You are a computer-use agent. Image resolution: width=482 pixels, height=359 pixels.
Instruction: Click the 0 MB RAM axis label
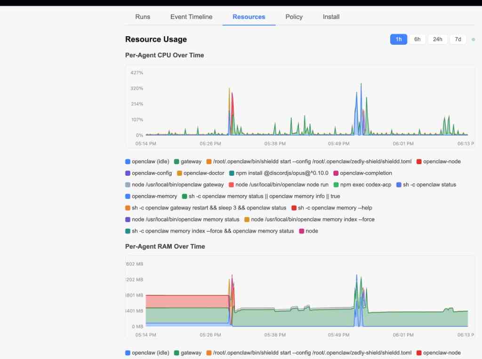tap(138, 326)
